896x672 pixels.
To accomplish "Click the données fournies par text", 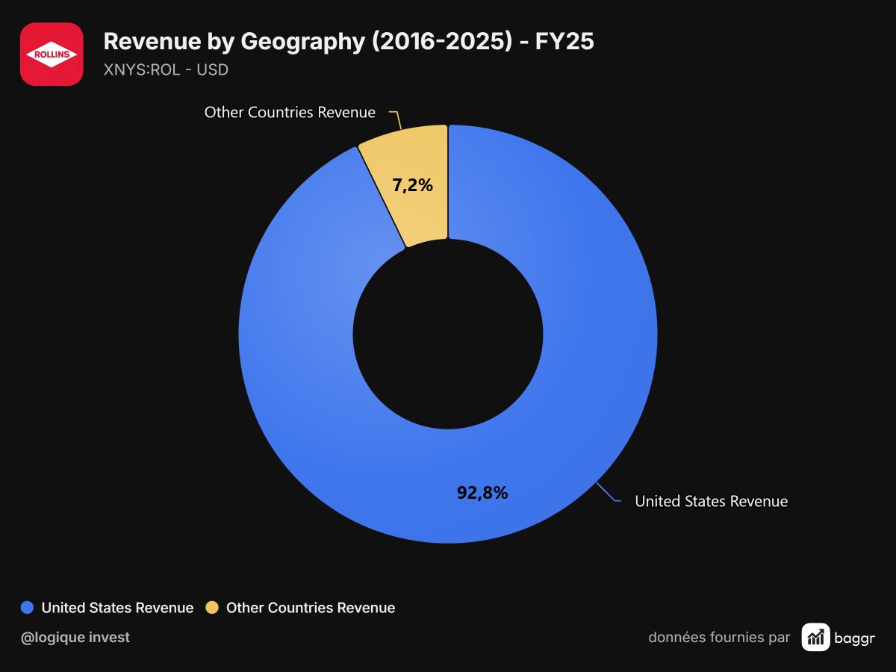I will tap(719, 637).
